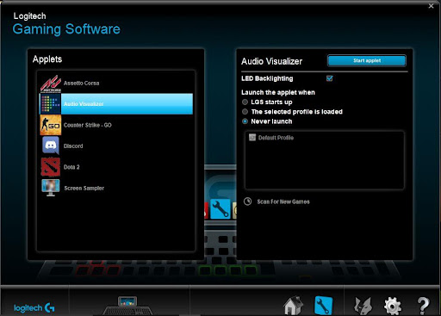This screenshot has height=316, width=441.
Task: Click the blue wrench key on keyboard image
Action: coord(220,208)
